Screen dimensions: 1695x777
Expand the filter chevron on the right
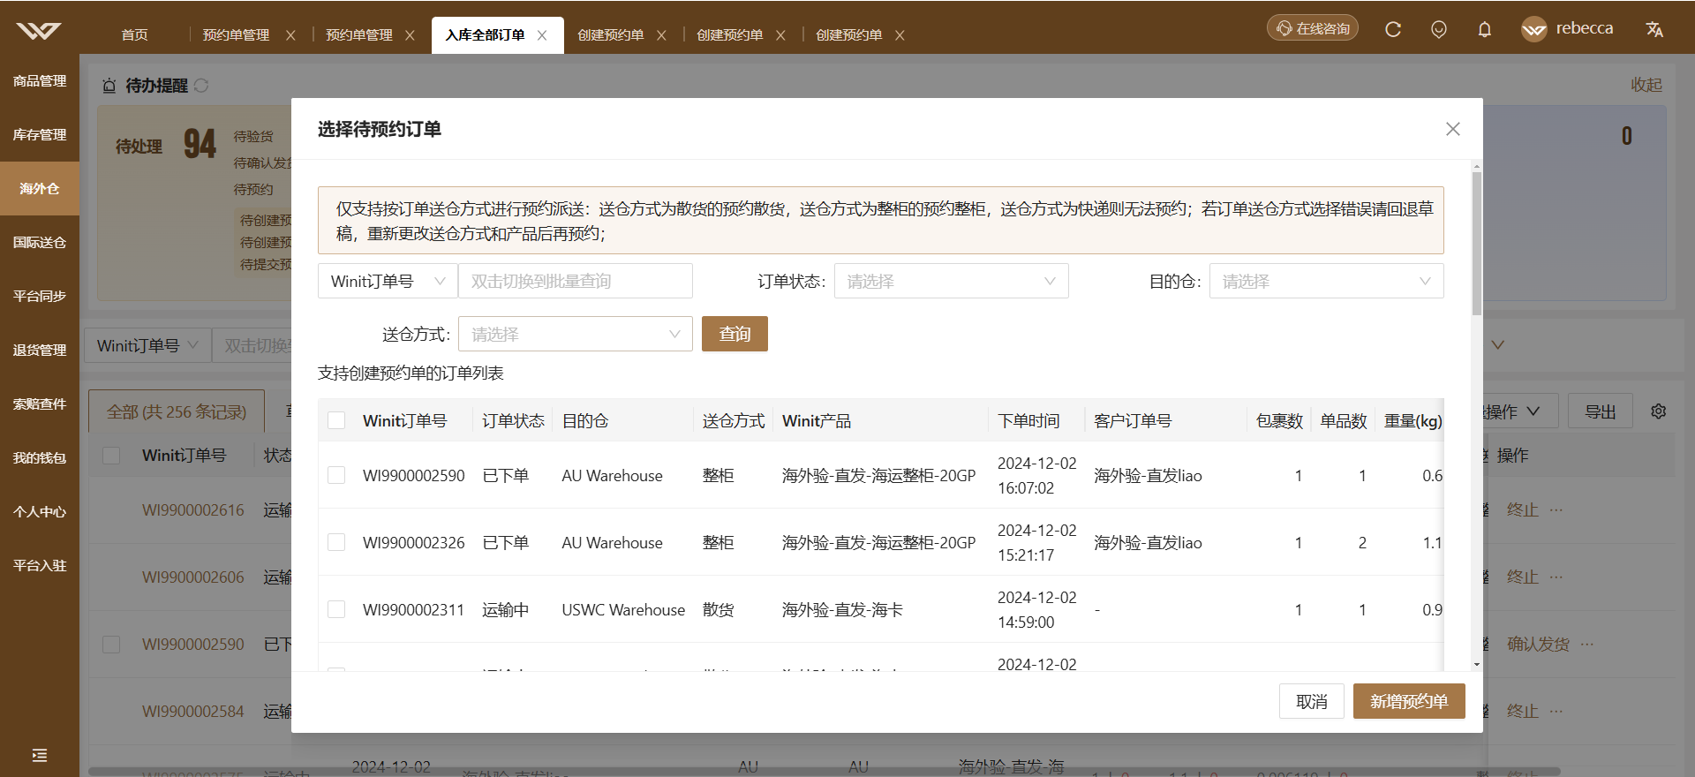[x=1498, y=345]
